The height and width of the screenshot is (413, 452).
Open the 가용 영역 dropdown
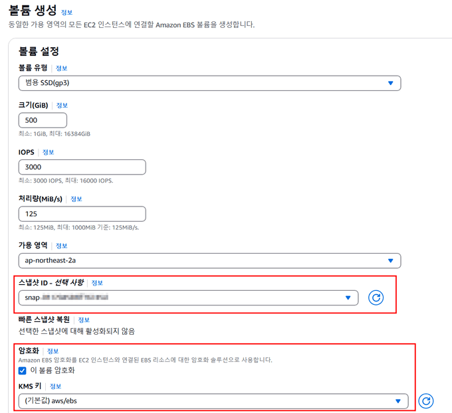(209, 261)
